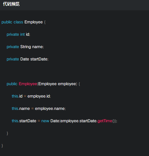This screenshot has width=149, height=156.
Task: Click the class's final closing brace
Action: (2, 146)
